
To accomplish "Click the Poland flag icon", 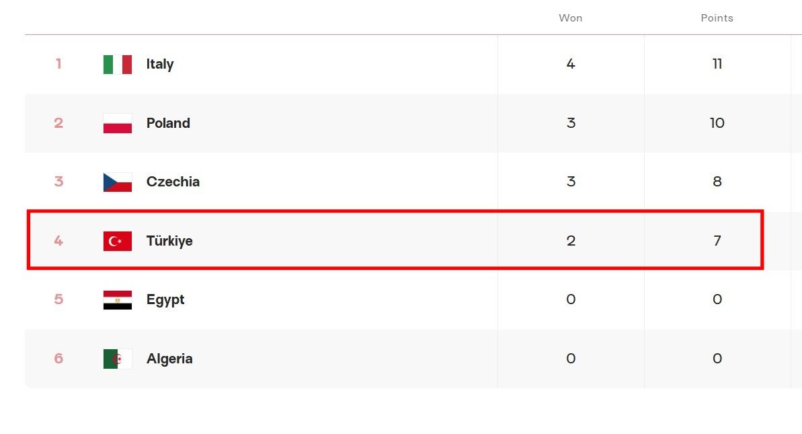I will coord(117,123).
